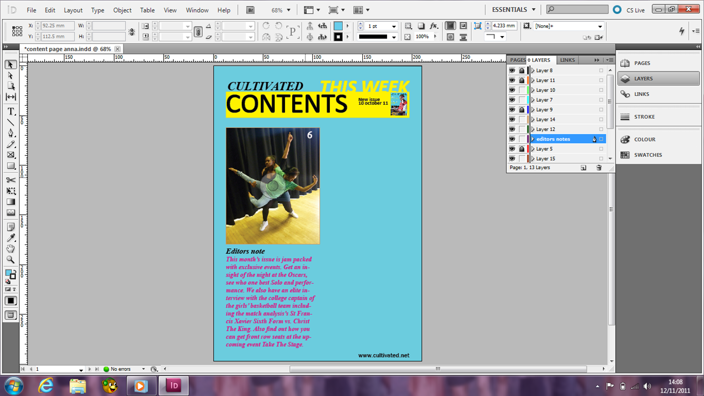Screen dimensions: 704x396
Task: Click the X position field
Action: pos(57,26)
